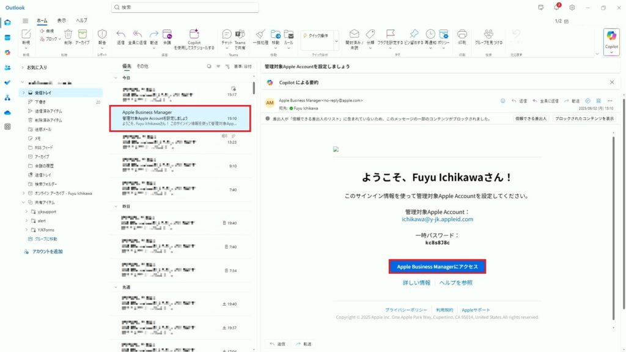Click Apple Business Managerにアクセス button

[437, 266]
